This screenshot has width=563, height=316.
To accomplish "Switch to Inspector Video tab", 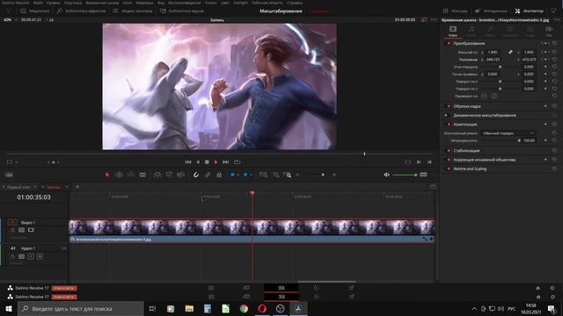I will [453, 32].
